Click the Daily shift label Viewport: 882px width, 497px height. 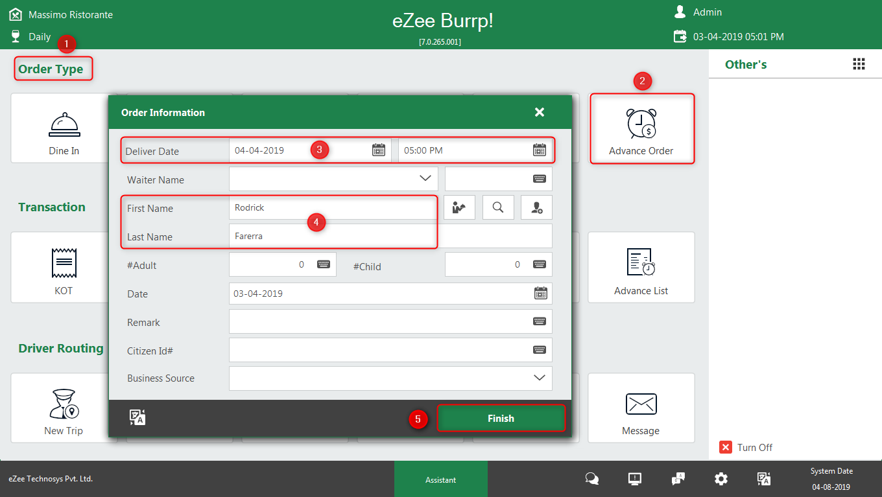[40, 36]
